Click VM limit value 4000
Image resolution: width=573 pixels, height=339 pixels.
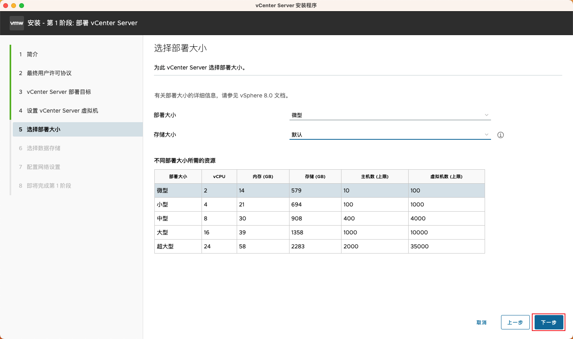click(418, 218)
